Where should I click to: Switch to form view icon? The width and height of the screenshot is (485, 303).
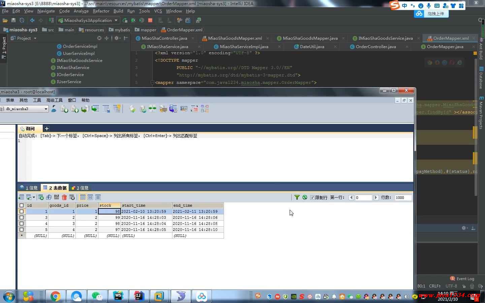point(90,197)
